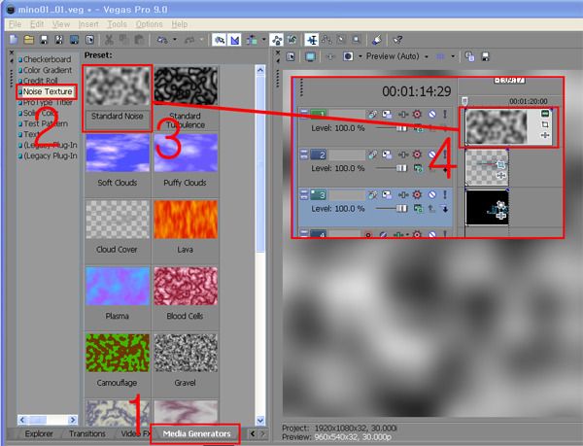Open the Options menu
Viewport: 583px width, 446px height.
click(x=149, y=24)
